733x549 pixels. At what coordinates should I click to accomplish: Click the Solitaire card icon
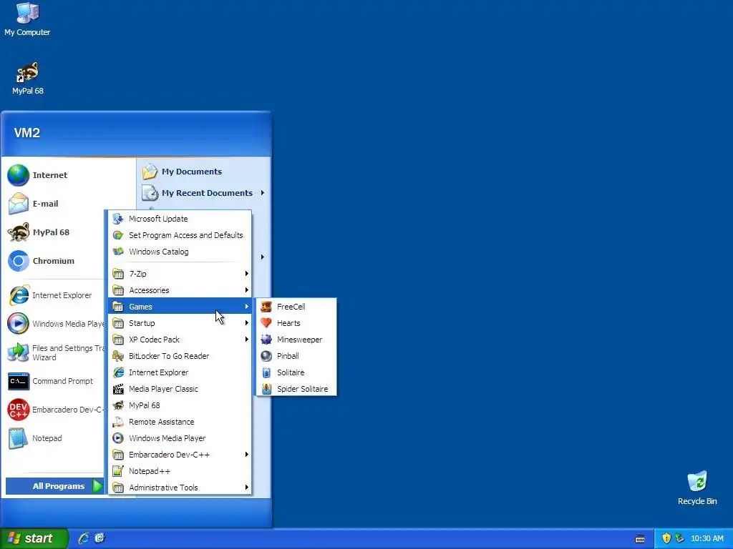[266, 372]
